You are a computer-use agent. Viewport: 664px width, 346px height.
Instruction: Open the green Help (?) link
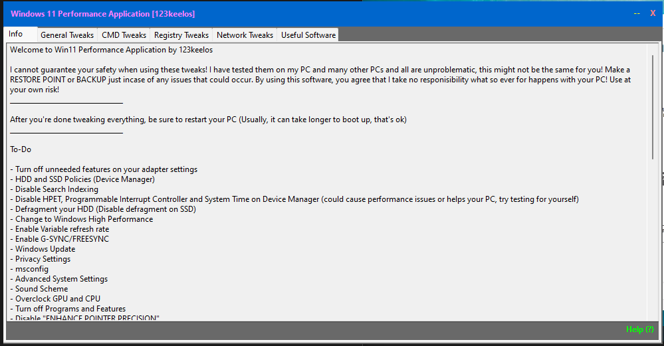pyautogui.click(x=640, y=329)
